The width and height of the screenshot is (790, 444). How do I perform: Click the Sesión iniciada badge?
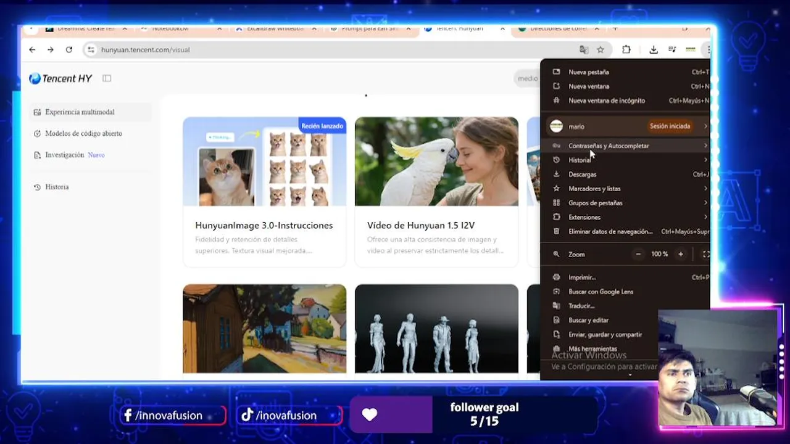(670, 126)
